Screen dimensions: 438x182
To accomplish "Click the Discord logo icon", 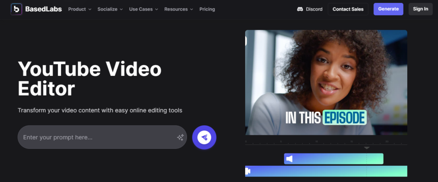I will [x=300, y=9].
